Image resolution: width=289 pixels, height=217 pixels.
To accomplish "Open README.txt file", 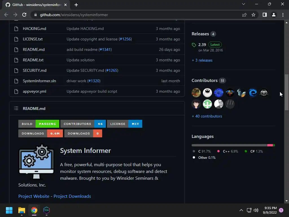I will pos(33,60).
